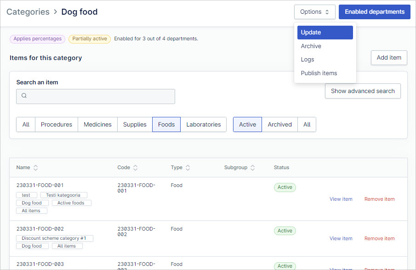Sort the table by Type column
The height and width of the screenshot is (270, 416).
[188, 168]
